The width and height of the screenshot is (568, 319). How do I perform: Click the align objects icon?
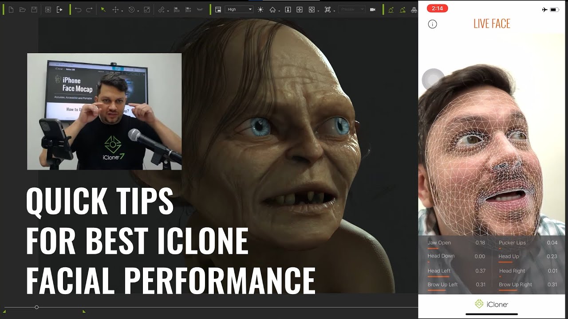177,9
